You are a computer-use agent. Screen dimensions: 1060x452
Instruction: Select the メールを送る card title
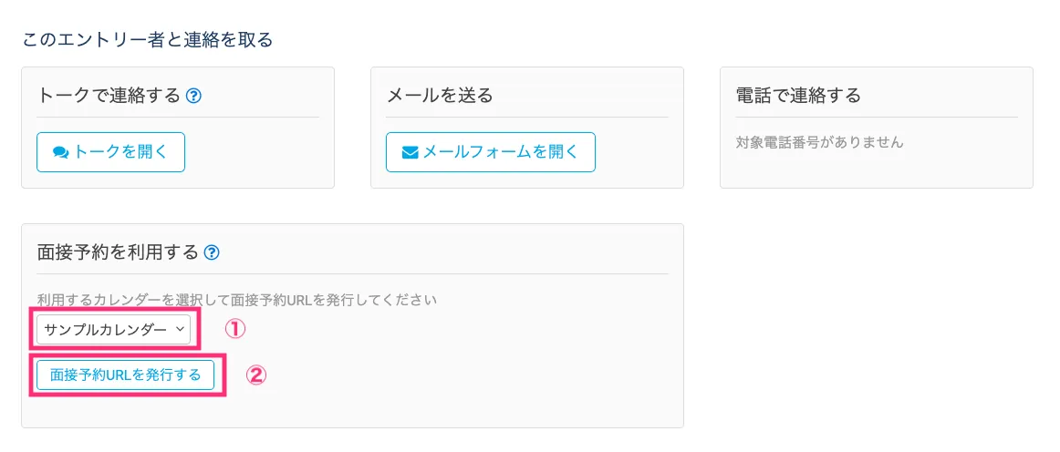click(440, 96)
